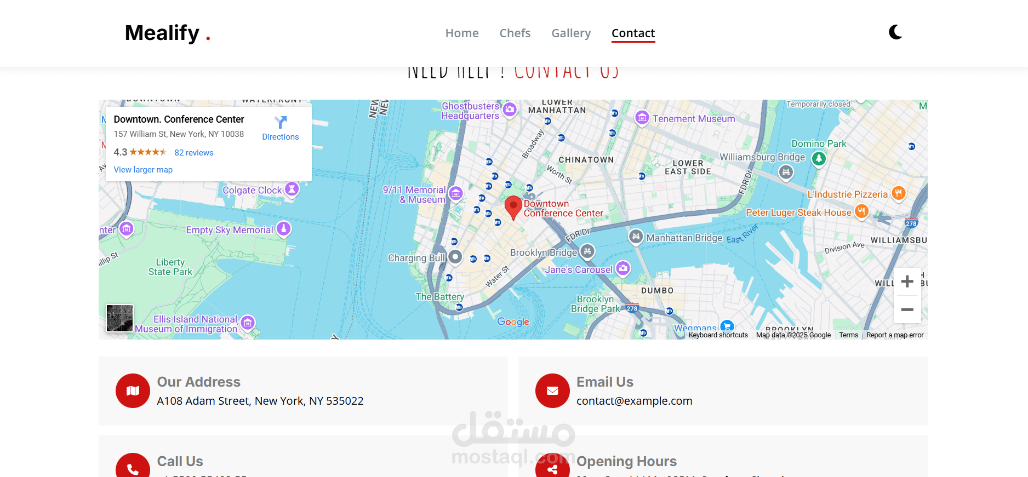Click the Wegmans shopping cart marker
Image resolution: width=1028 pixels, height=477 pixels.
pos(727,326)
